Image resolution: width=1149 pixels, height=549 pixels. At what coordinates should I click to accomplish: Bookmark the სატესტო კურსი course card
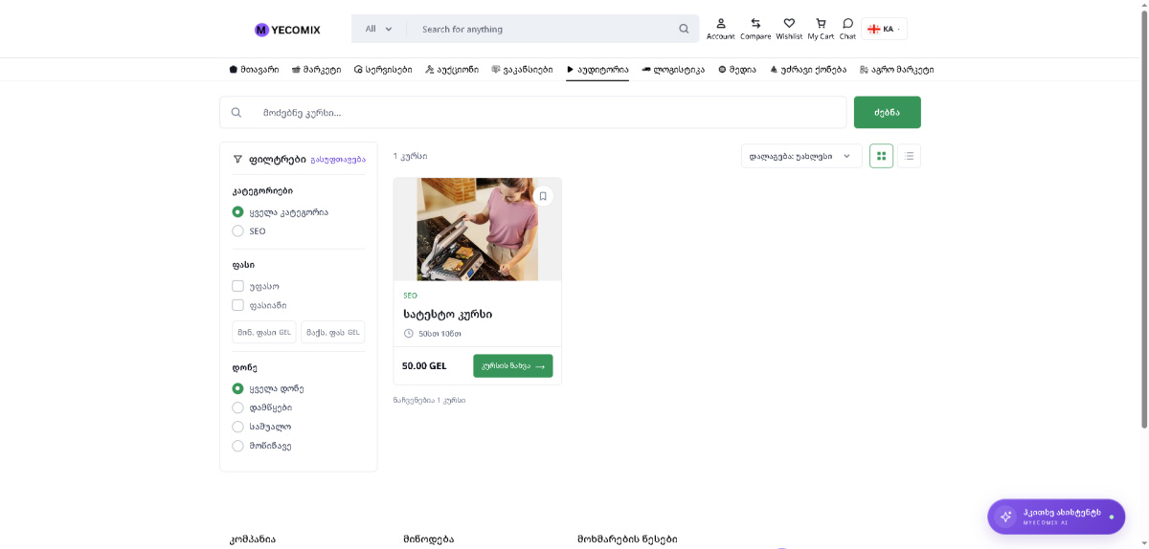click(543, 196)
